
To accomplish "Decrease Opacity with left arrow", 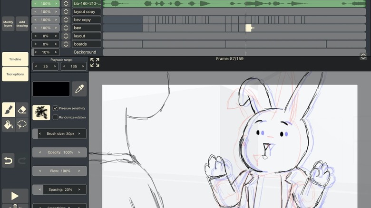I will point(40,152).
